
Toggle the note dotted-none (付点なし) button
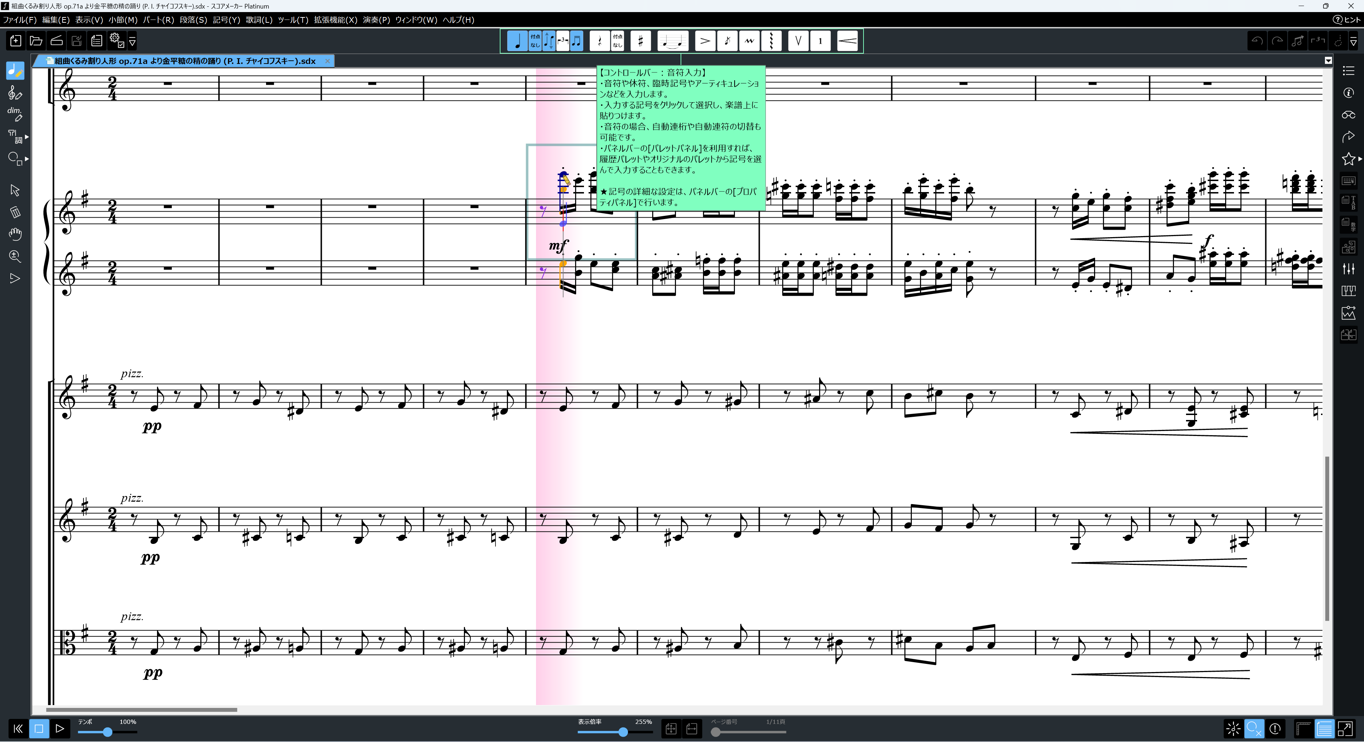535,41
